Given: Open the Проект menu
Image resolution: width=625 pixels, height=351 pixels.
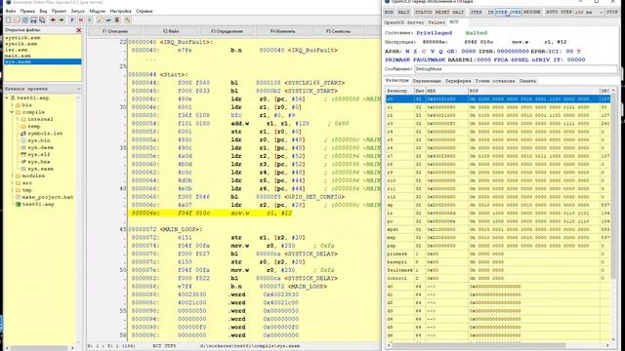Looking at the screenshot, I should (x=59, y=11).
